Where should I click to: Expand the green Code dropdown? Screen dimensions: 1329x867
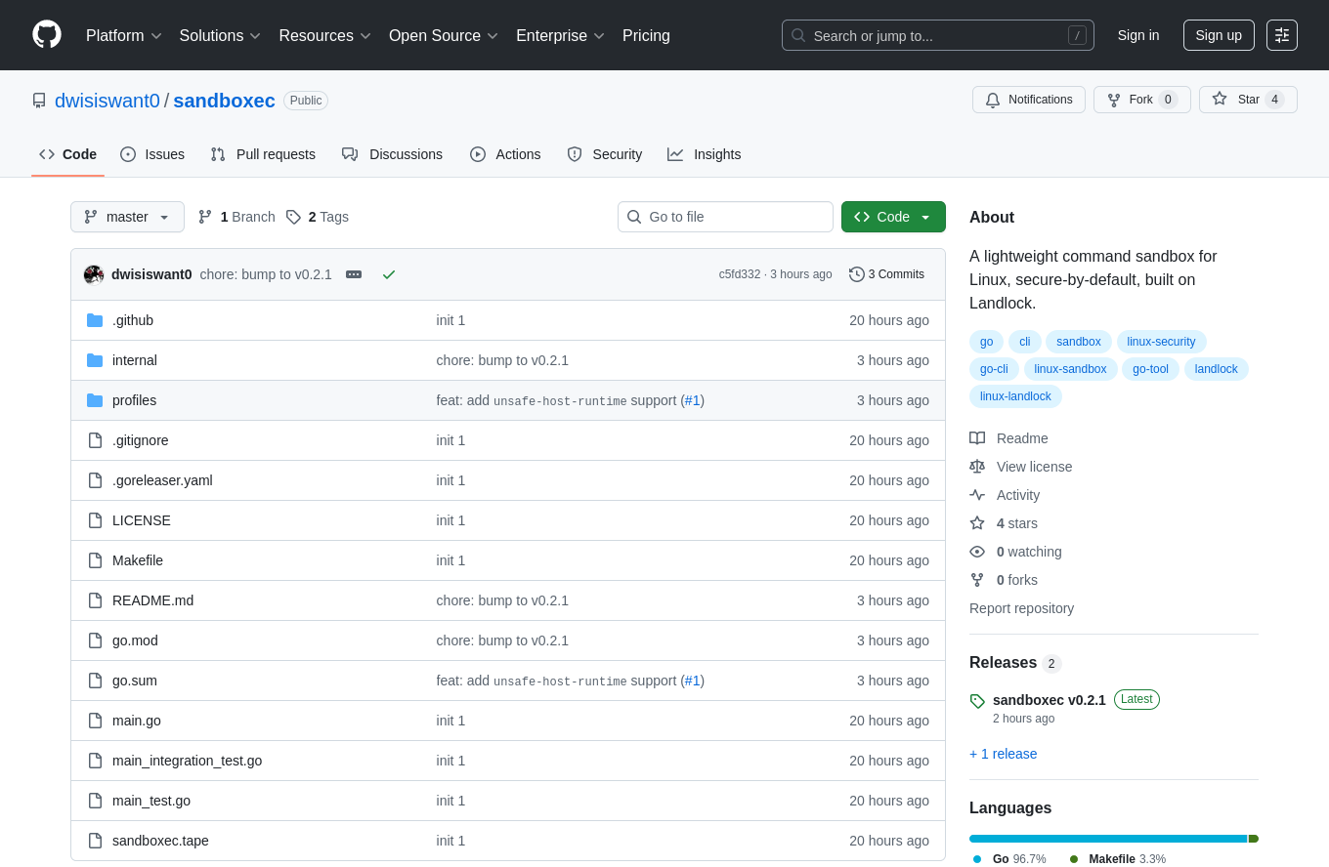click(893, 217)
